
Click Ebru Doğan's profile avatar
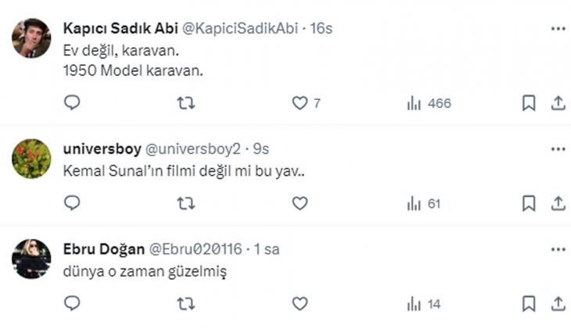pyautogui.click(x=31, y=259)
